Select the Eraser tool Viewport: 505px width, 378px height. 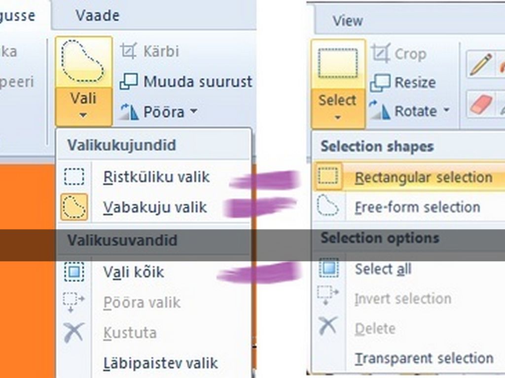480,104
